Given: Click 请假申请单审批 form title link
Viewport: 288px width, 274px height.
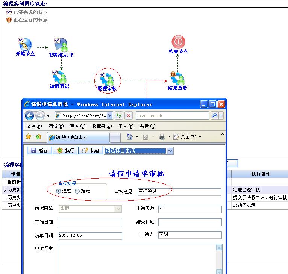Looking at the screenshot, I should 136,174.
